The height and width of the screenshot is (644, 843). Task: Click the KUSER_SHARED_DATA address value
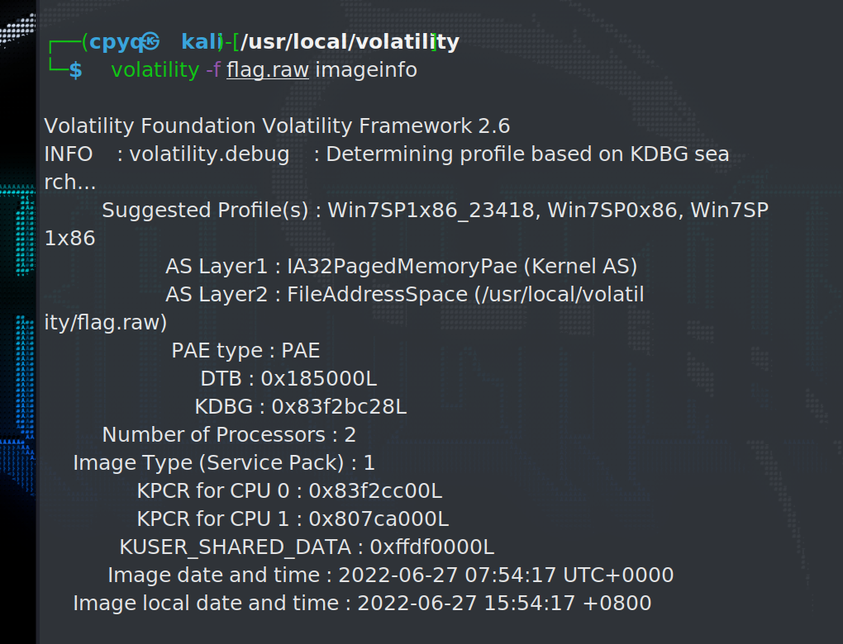[432, 547]
